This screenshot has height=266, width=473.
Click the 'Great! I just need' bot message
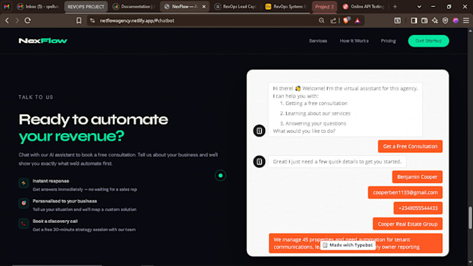tap(337, 162)
